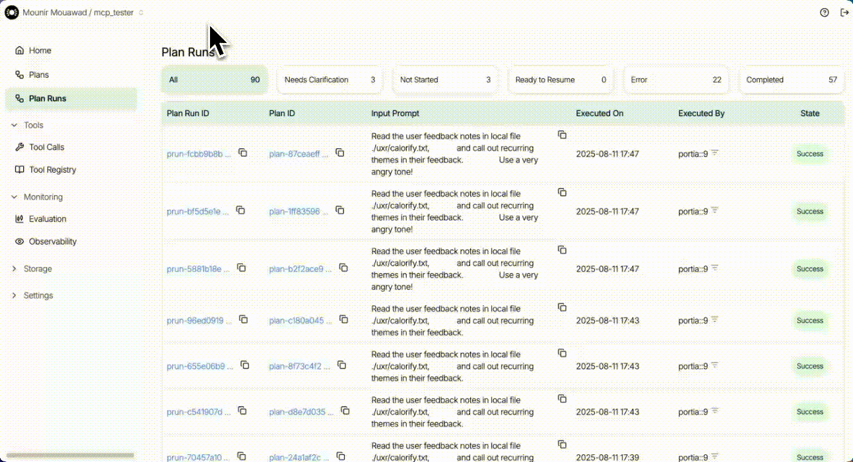Copy input prompt of prun-bf5d5e1e row
Image resolution: width=853 pixels, height=462 pixels.
[x=562, y=192]
